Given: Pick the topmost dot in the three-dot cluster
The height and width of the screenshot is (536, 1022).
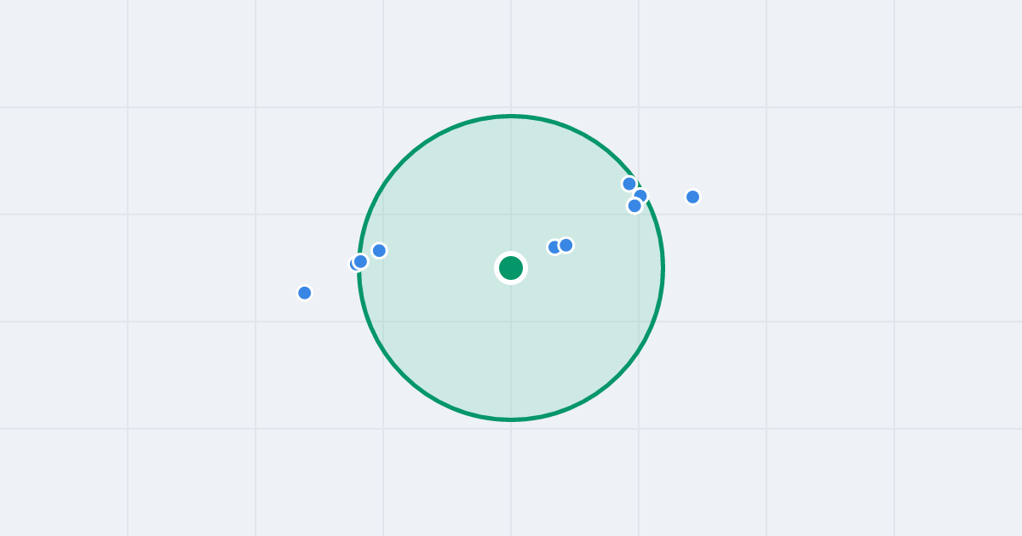Looking at the screenshot, I should (x=629, y=184).
